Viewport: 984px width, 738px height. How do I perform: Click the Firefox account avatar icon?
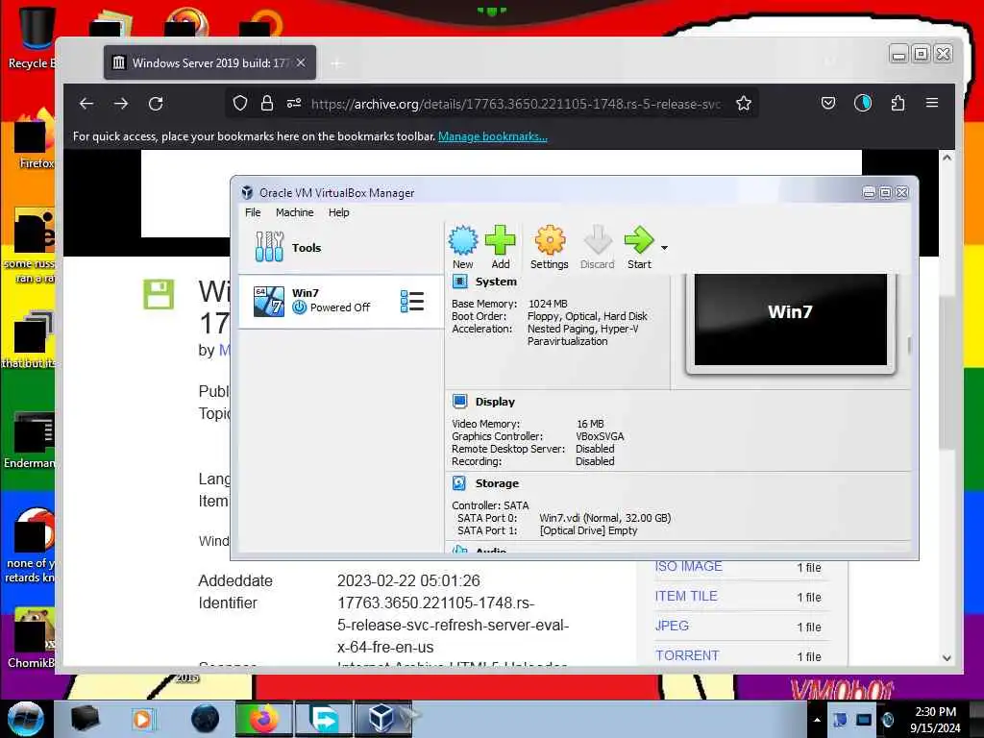tap(863, 103)
